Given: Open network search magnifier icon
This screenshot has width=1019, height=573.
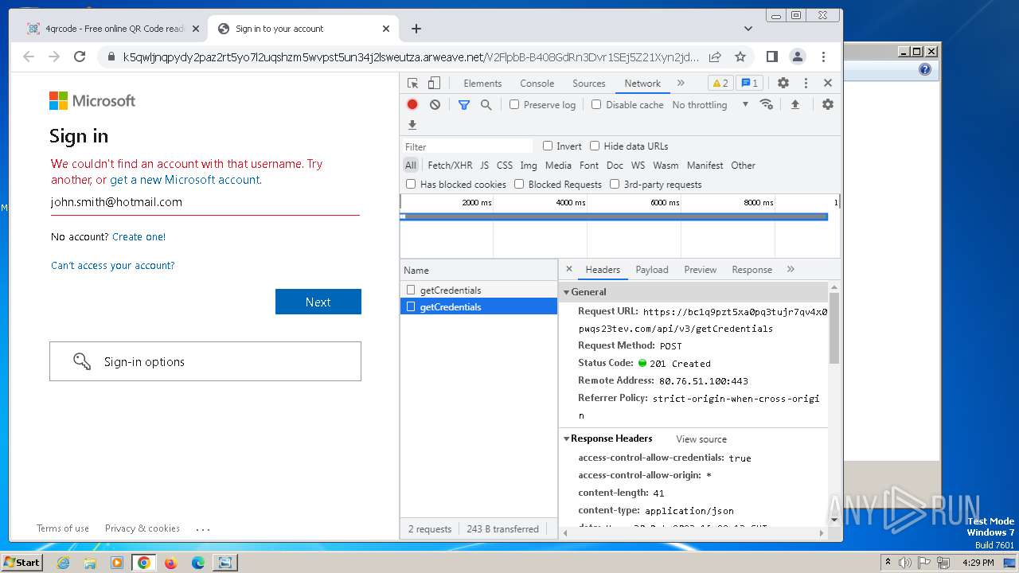Looking at the screenshot, I should tap(486, 104).
